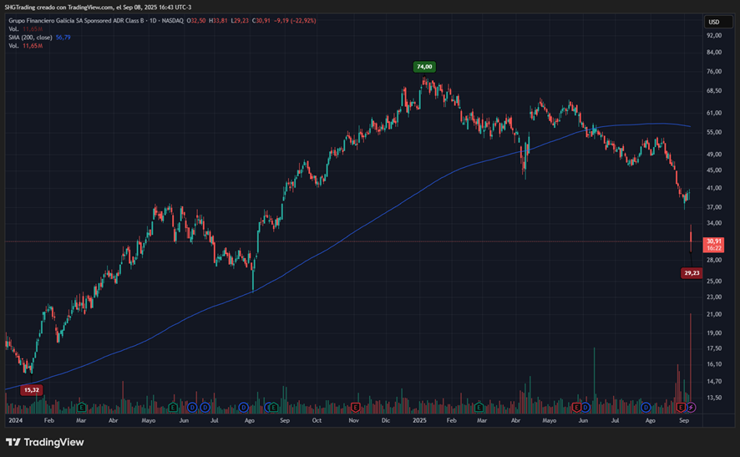Click the SMA value 56,79
The width and height of the screenshot is (740, 457).
(x=63, y=38)
